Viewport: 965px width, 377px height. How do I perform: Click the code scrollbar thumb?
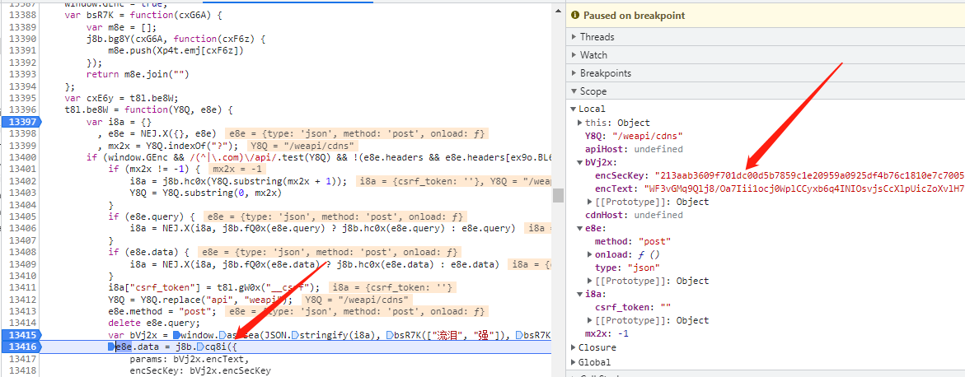tap(558, 196)
